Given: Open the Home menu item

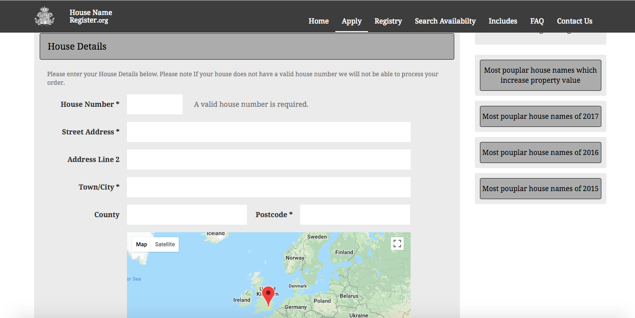Looking at the screenshot, I should (319, 21).
